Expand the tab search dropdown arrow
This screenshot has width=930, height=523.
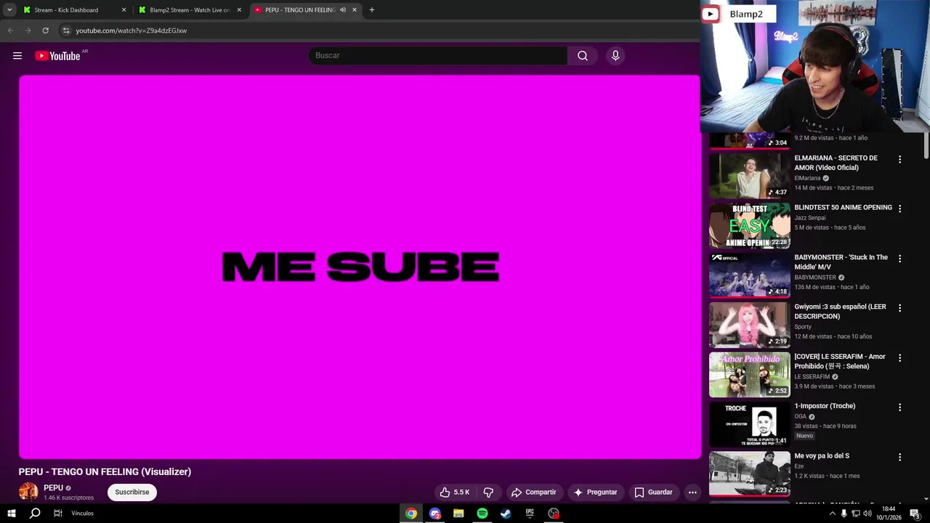[9, 10]
